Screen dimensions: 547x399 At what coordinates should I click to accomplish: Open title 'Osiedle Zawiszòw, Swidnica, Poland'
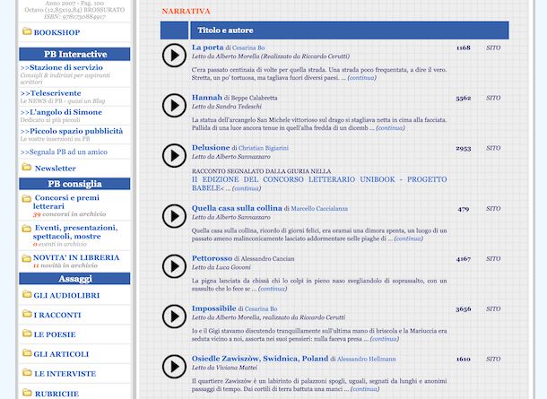(260, 359)
